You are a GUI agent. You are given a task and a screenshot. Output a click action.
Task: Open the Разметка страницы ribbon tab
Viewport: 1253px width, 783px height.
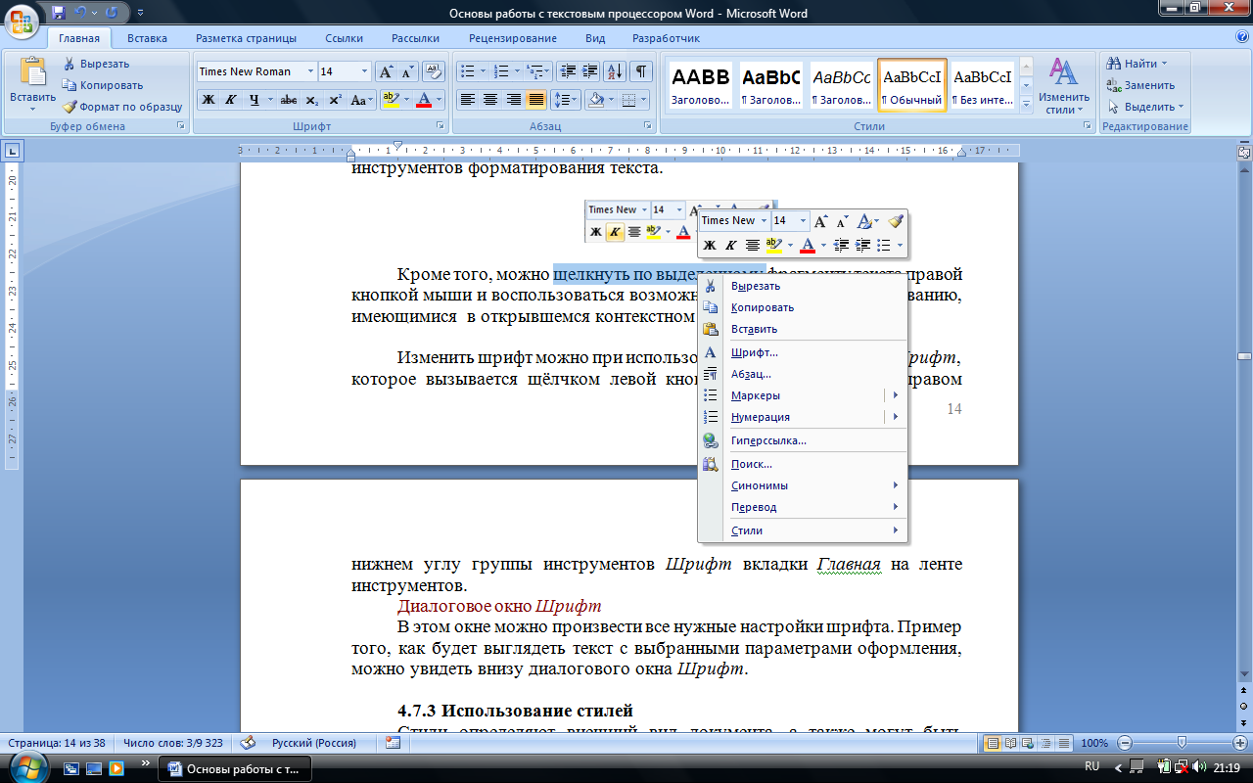246,38
